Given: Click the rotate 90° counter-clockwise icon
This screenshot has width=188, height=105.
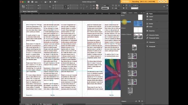Looking at the screenshot, I should (84, 6).
